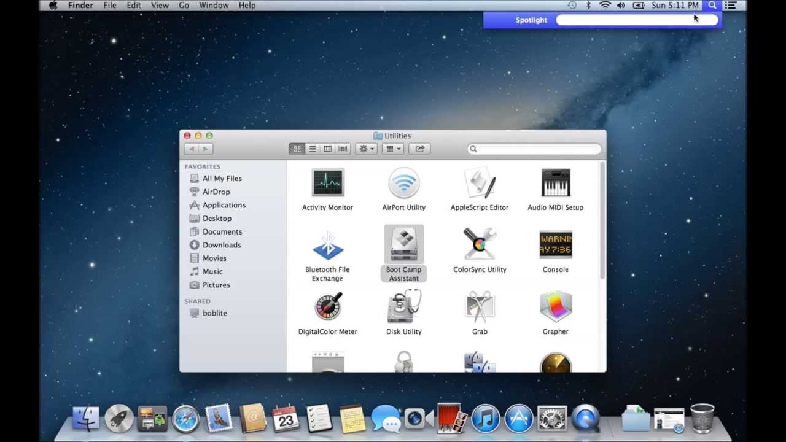Viewport: 786px width, 442px height.
Task: Select the Disk Utility icon
Action: (403, 307)
